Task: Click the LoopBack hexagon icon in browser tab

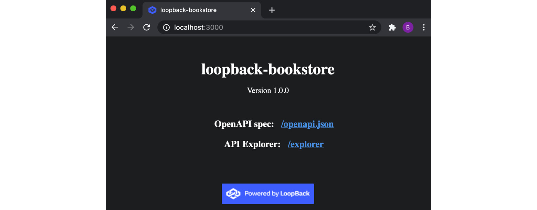Action: [x=152, y=10]
